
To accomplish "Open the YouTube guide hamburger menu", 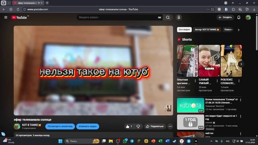I will (6, 17).
